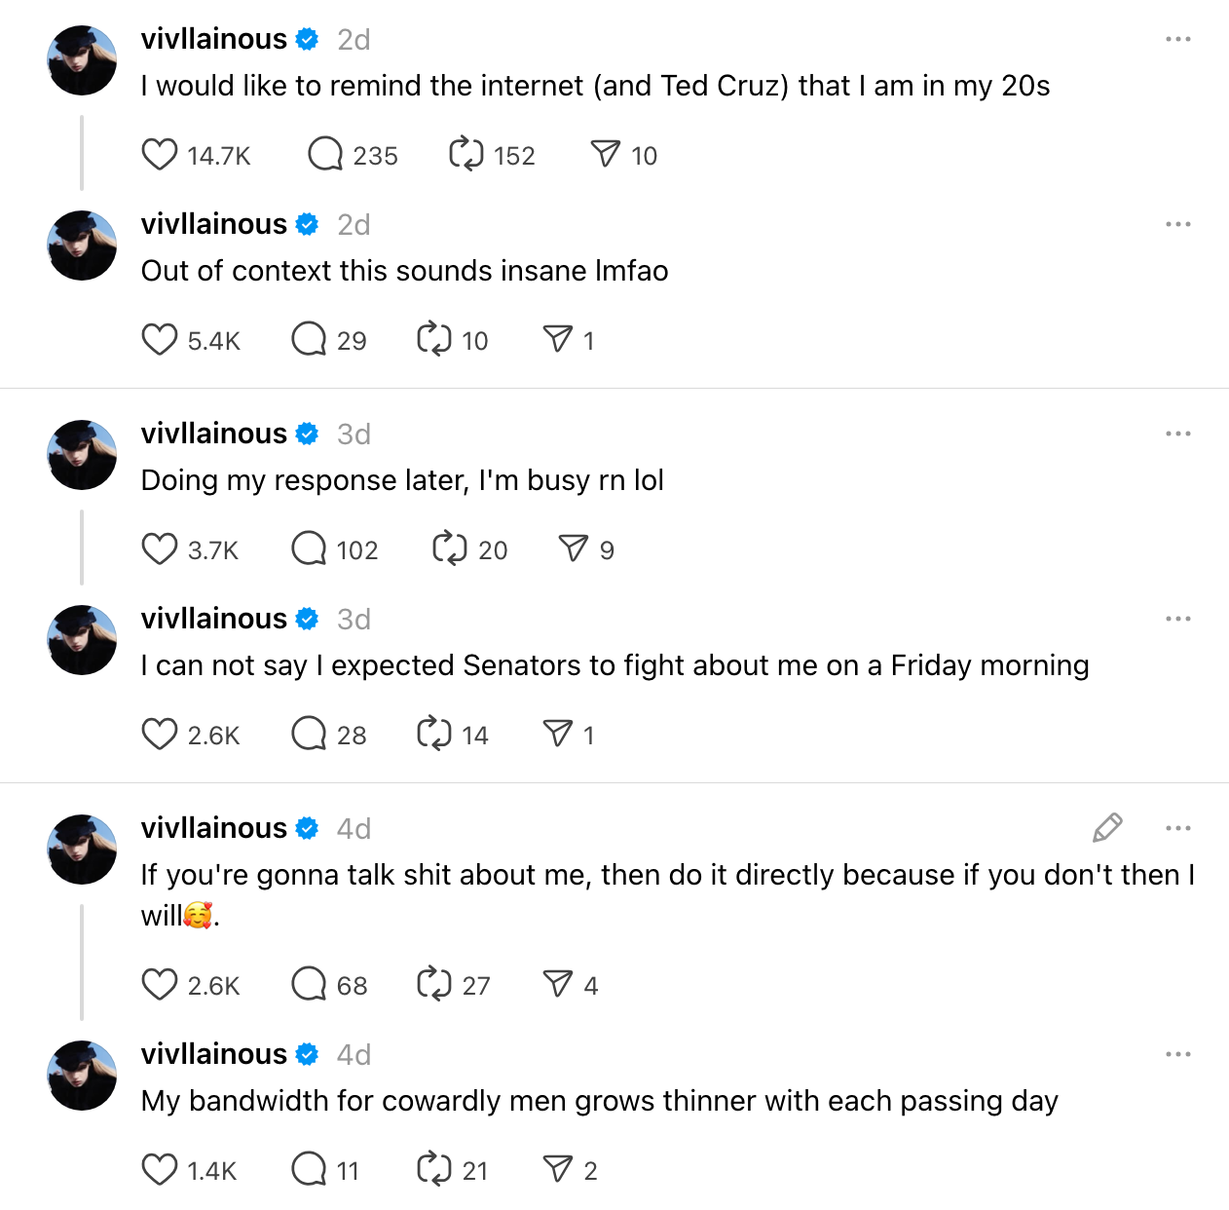Share the 'Doing my response later' post
Image resolution: width=1229 pixels, height=1210 pixels.
574,549
